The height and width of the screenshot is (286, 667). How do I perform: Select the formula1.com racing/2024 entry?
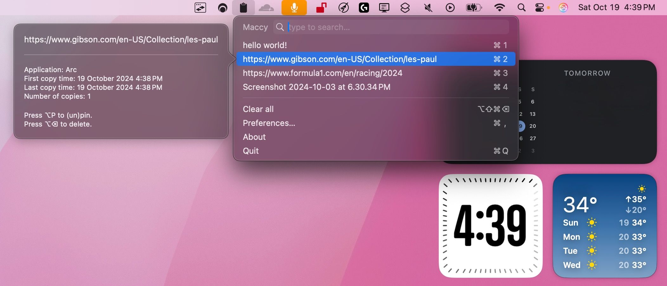point(376,73)
